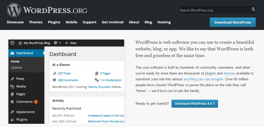Click the orange 1 badge on Comments
264x127 pixels.
point(36,102)
